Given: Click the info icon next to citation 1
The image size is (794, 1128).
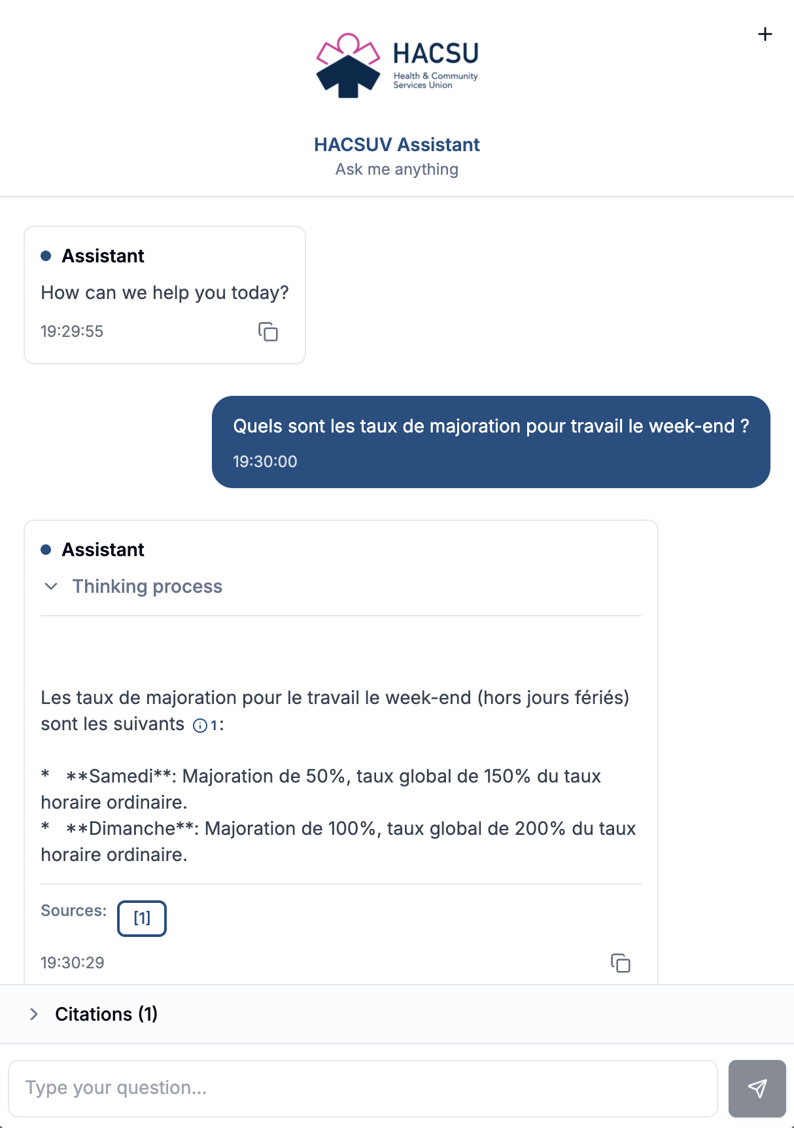Looking at the screenshot, I should (x=199, y=725).
